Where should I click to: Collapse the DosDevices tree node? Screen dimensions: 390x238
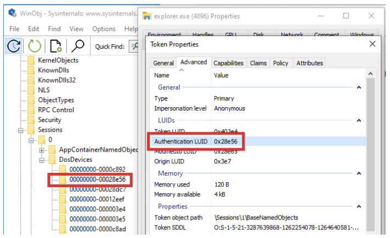[42, 160]
